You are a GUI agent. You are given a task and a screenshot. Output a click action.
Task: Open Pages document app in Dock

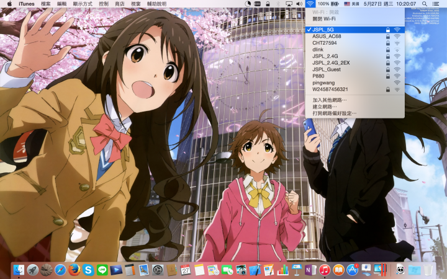pyautogui.click(x=269, y=270)
